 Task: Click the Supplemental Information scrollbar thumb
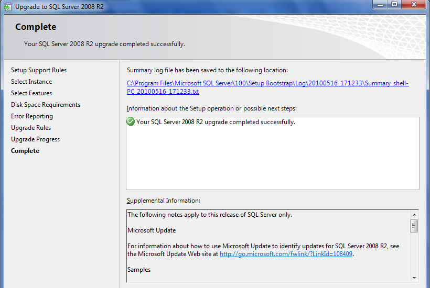[x=414, y=226]
